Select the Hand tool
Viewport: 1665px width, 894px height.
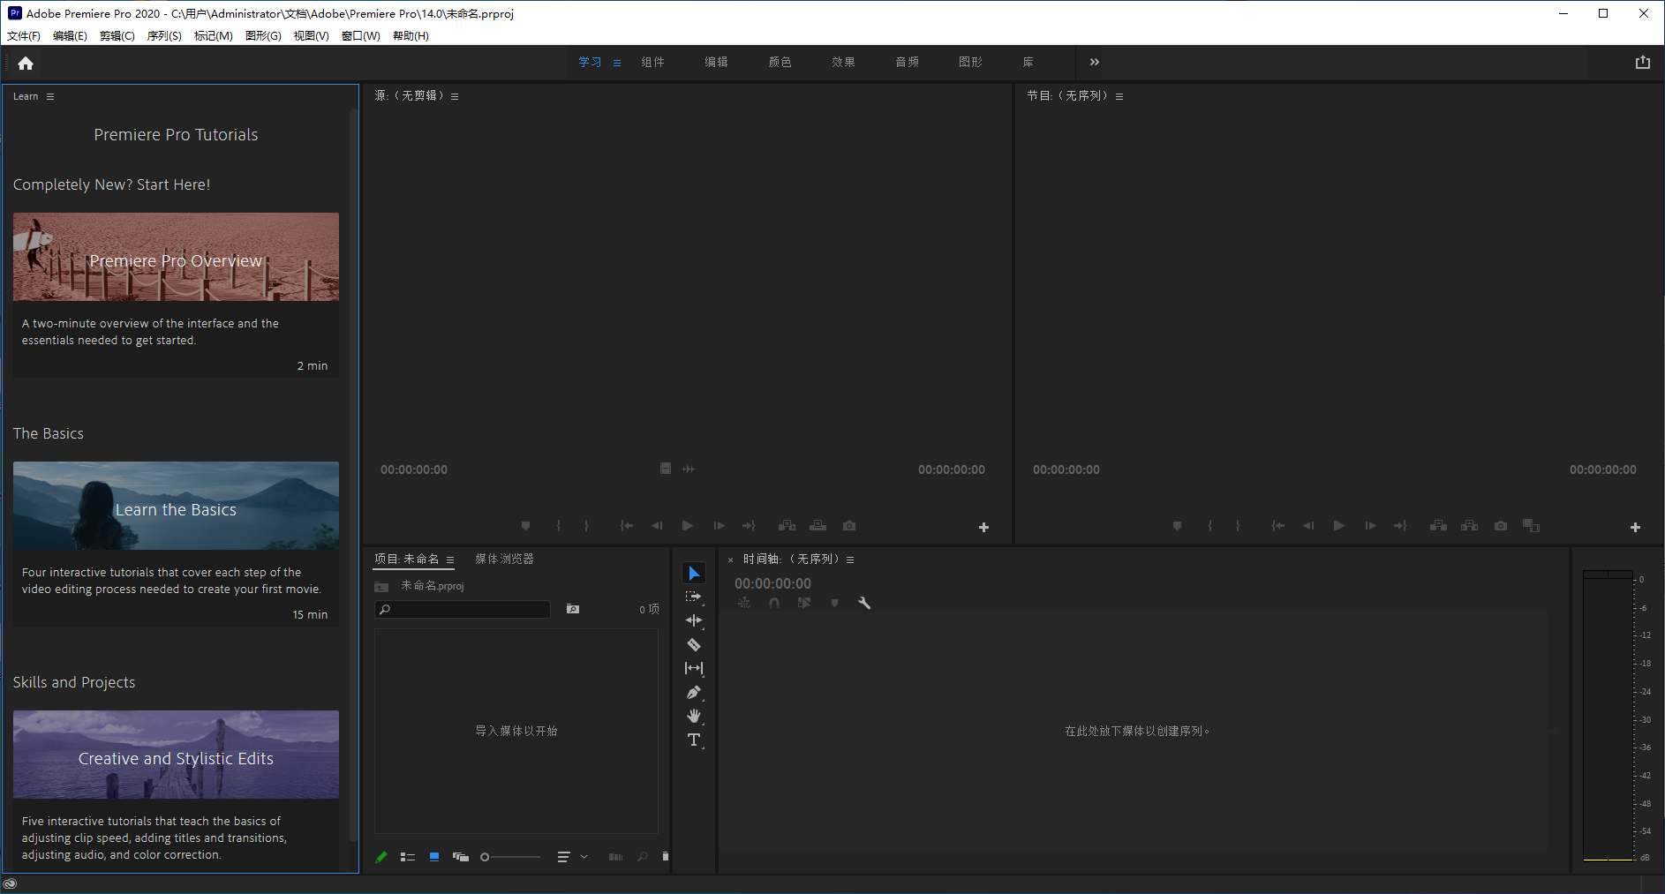[x=694, y=716]
